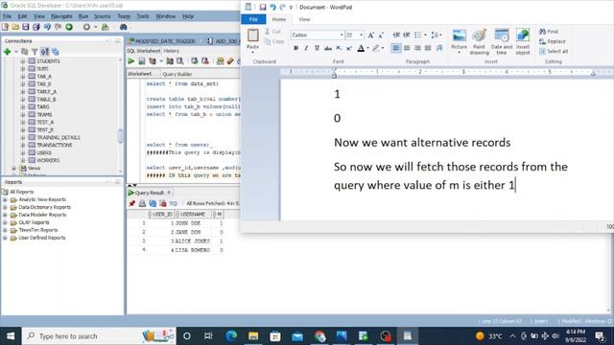Expand the STUDENTS table node
Viewport: 614px width, 345px height.
pyautogui.click(x=22, y=61)
